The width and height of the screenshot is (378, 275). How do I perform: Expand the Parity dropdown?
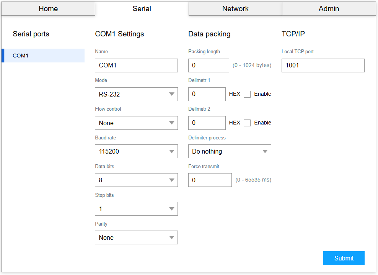(136, 237)
